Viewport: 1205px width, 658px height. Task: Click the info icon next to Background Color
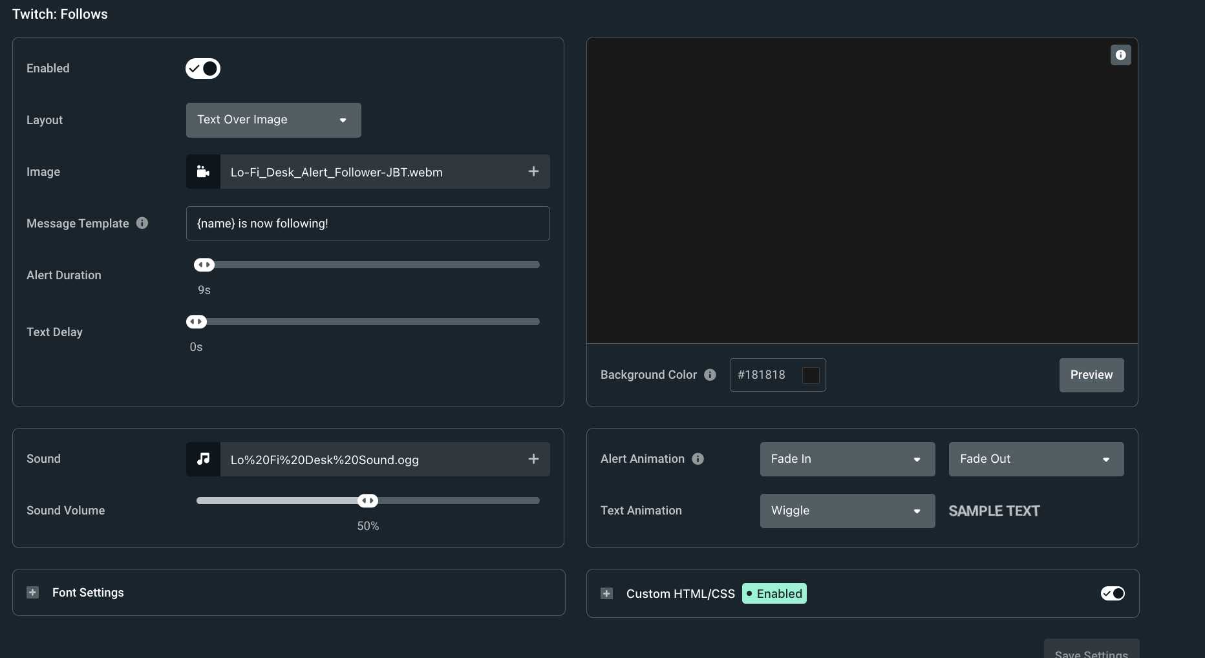[x=710, y=375]
